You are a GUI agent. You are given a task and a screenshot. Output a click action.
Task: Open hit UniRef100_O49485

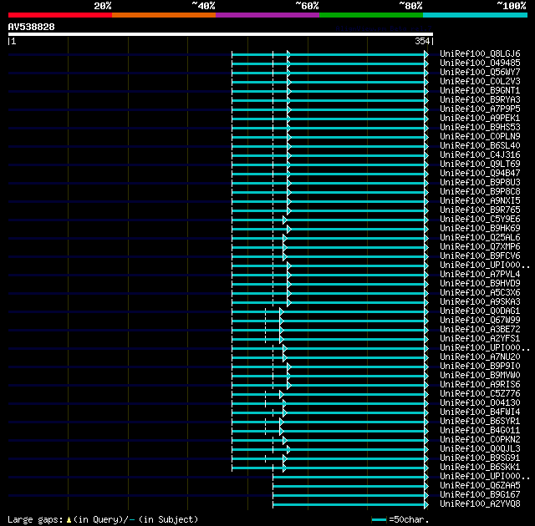[480, 63]
